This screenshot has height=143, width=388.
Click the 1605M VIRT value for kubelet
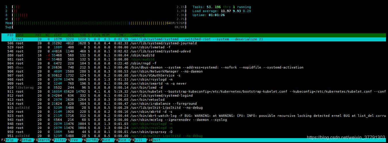pos(57,91)
